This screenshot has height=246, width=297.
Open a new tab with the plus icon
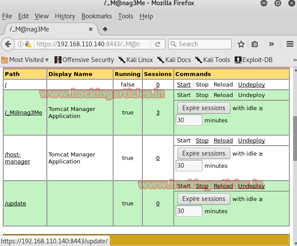point(105,29)
